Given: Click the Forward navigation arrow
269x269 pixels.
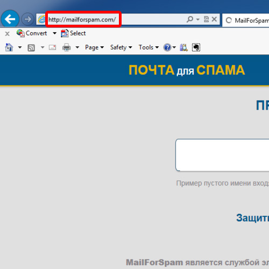Looking at the screenshot, I should click(x=27, y=19).
